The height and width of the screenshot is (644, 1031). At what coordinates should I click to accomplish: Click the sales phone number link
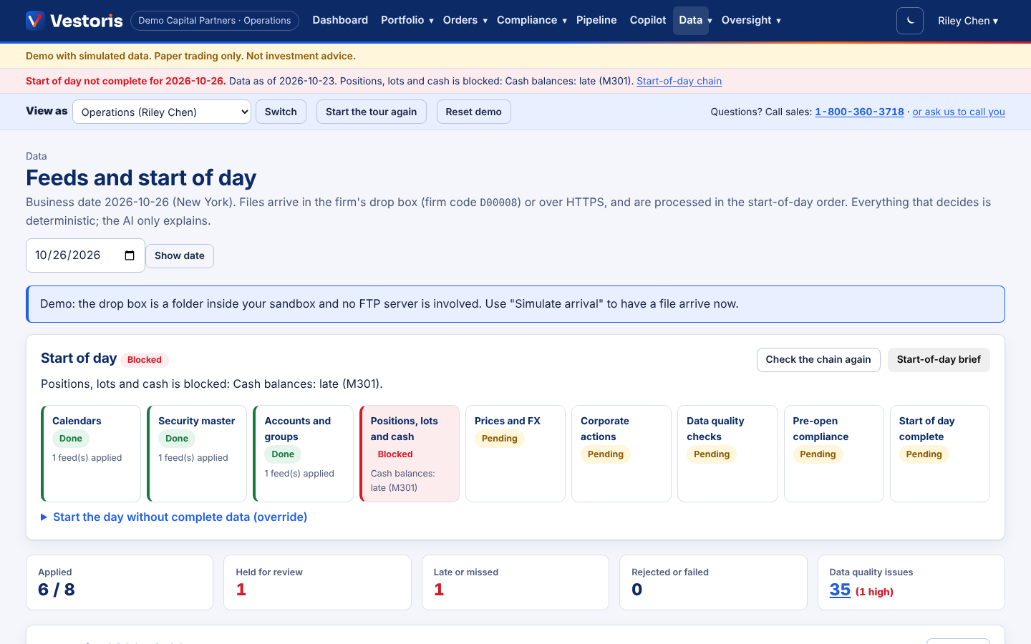point(859,112)
